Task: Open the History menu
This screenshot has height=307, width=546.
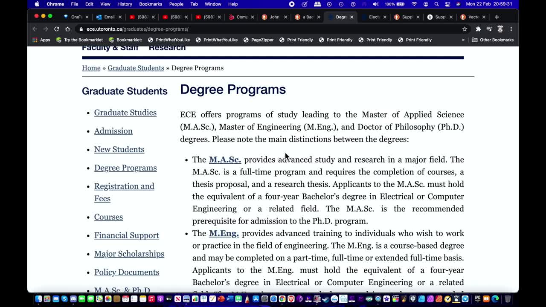Action: coord(125,4)
